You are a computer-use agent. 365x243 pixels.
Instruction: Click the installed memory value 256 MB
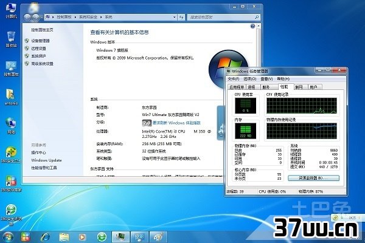[162, 144]
